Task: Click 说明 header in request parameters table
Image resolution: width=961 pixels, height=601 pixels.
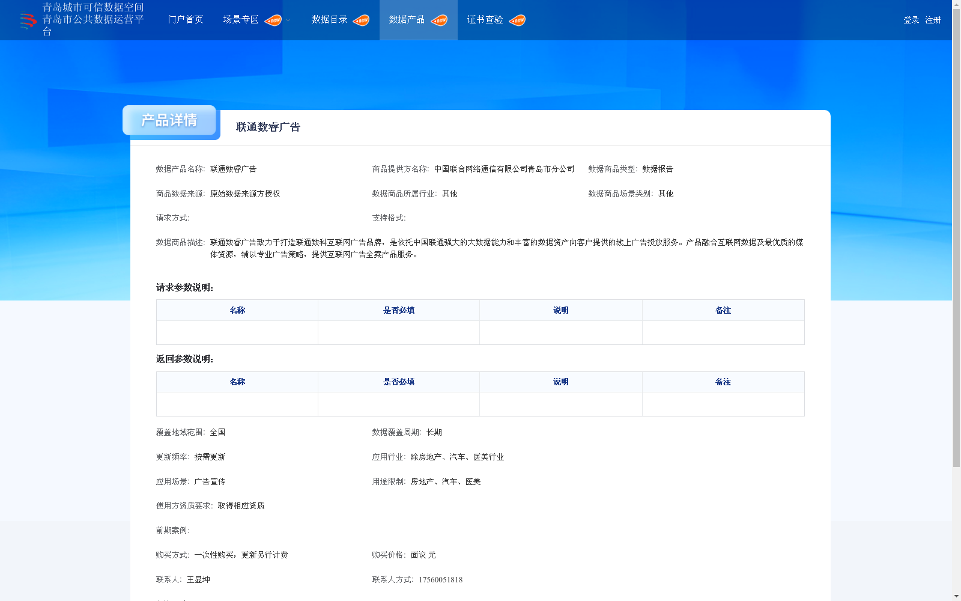Action: point(561,311)
